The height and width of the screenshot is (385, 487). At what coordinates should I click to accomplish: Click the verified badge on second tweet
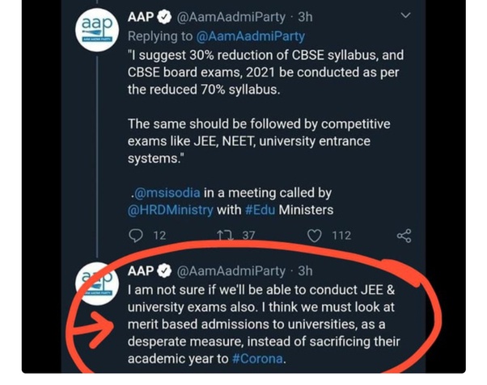pos(163,271)
